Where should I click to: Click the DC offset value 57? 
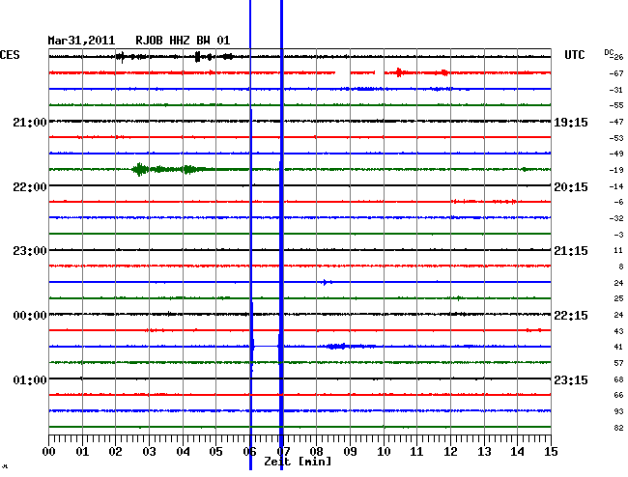618,363
